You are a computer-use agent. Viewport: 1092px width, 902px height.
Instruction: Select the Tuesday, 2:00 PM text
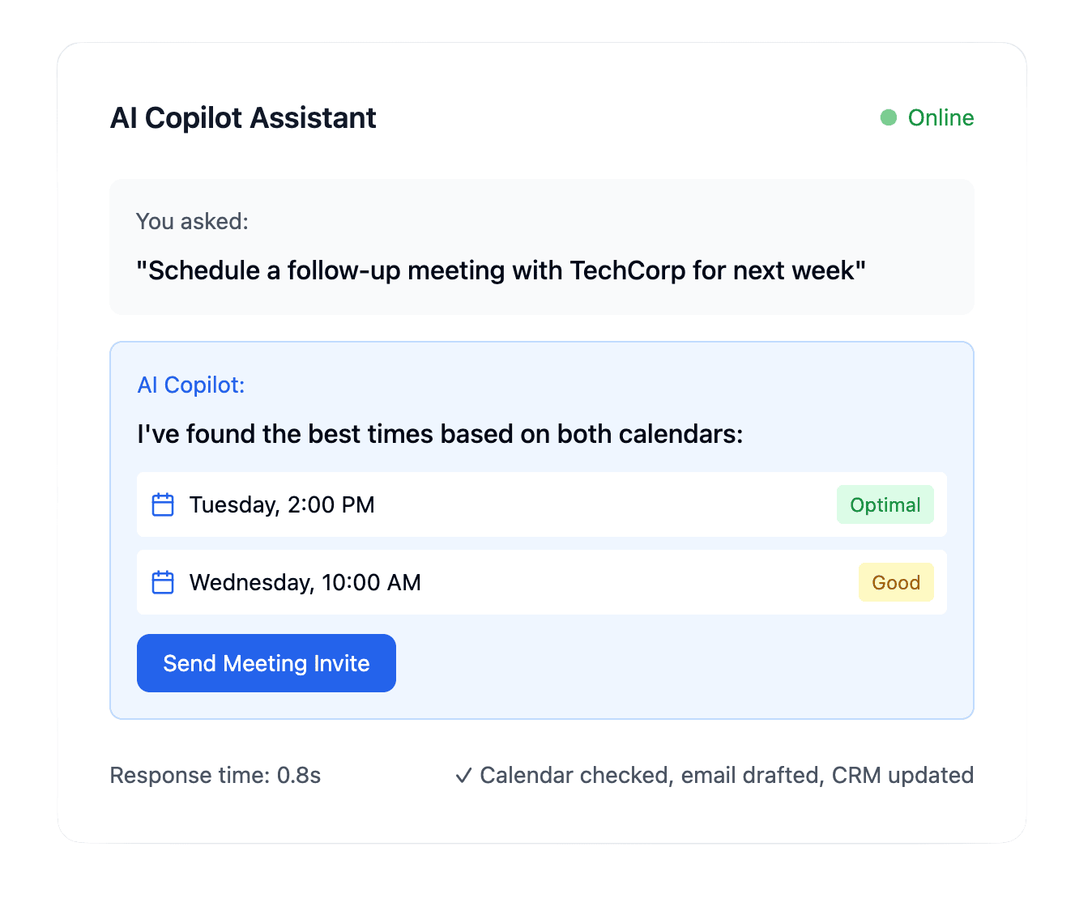click(x=282, y=504)
